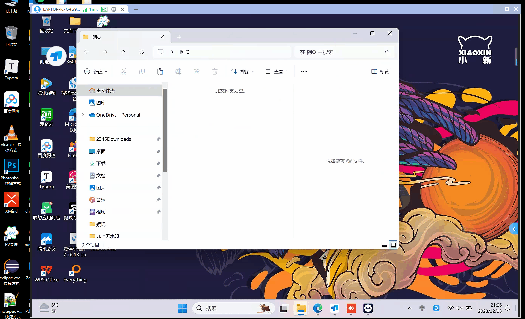Add a new remote session tab
Image resolution: width=525 pixels, height=319 pixels.
[136, 9]
